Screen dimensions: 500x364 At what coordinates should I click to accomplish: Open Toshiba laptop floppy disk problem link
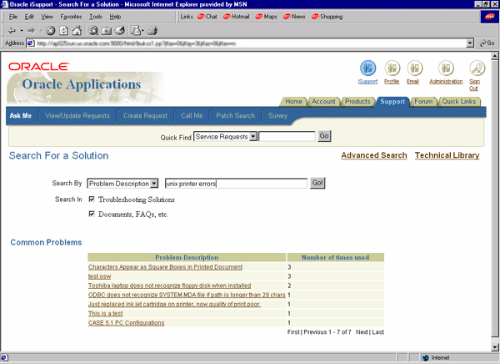pyautogui.click(x=170, y=286)
